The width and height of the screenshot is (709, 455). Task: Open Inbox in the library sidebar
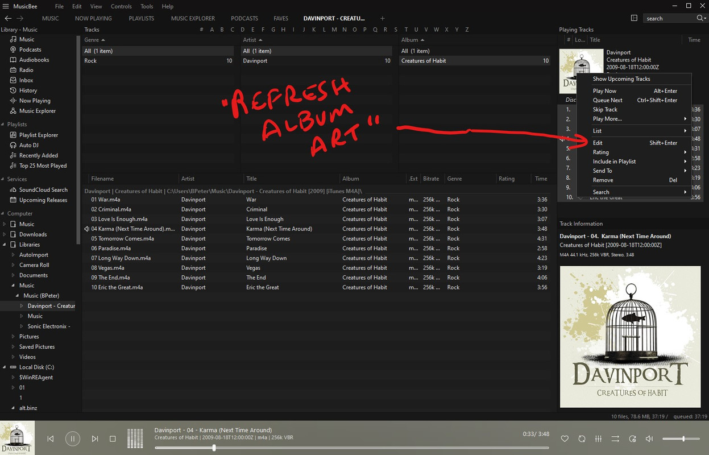tap(26, 80)
